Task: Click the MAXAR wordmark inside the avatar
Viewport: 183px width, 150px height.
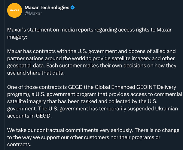Action: tap(14, 10)
